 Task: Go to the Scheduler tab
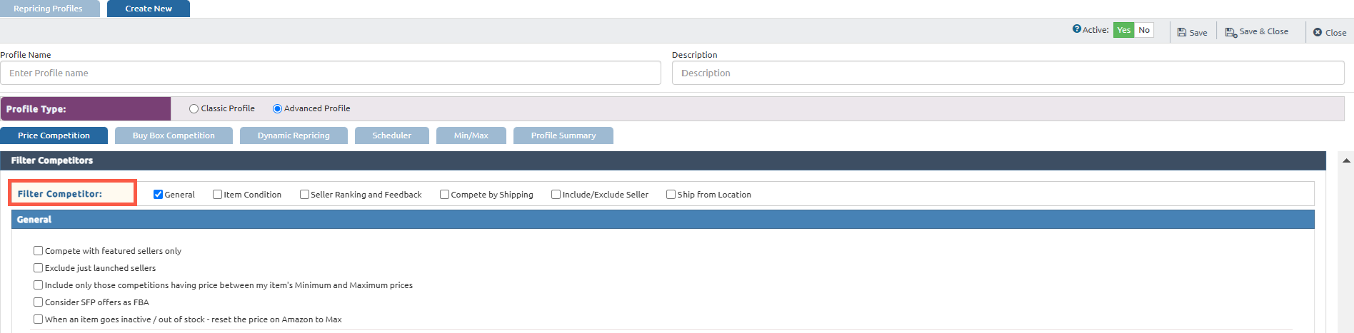(x=391, y=135)
